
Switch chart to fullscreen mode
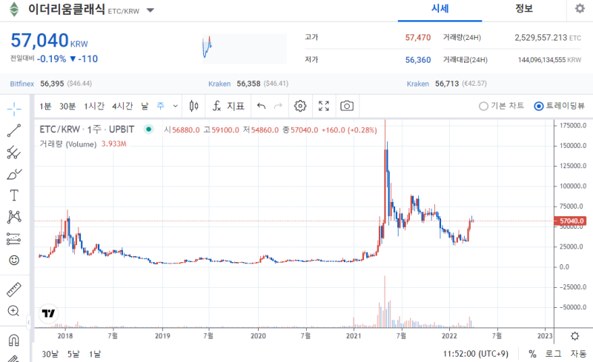[x=324, y=106]
